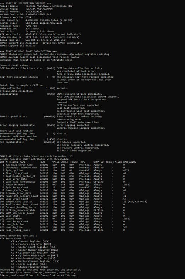Click "In smartctl database" text

40,32
